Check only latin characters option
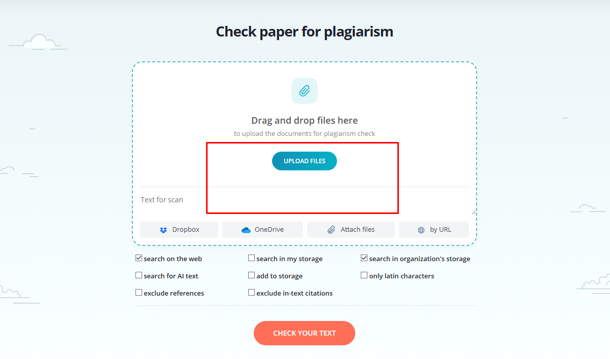 coord(364,275)
